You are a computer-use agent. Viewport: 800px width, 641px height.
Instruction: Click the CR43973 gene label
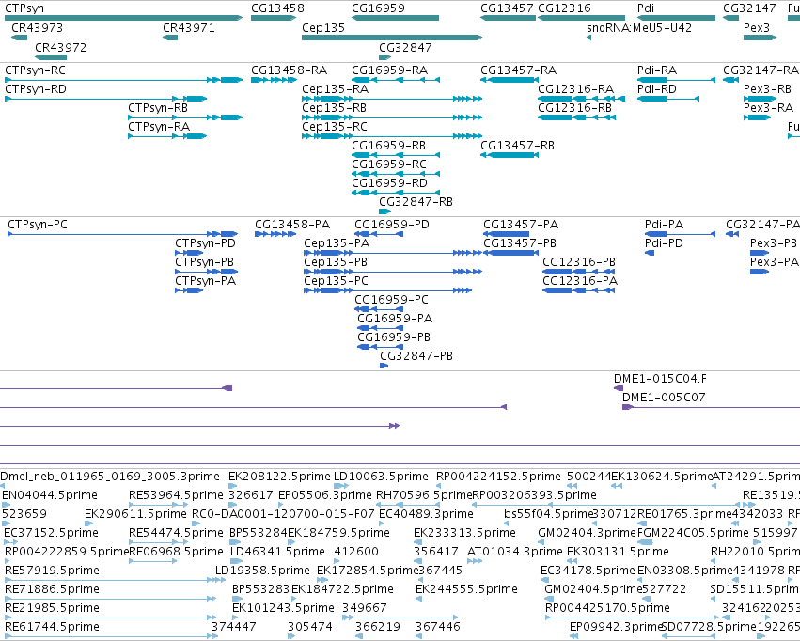coord(38,28)
